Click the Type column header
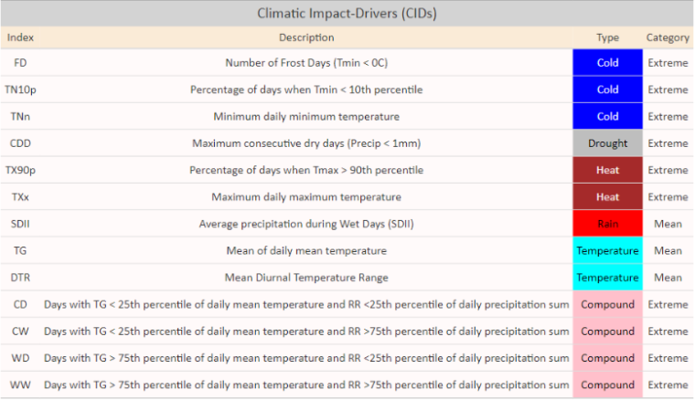 (x=608, y=37)
